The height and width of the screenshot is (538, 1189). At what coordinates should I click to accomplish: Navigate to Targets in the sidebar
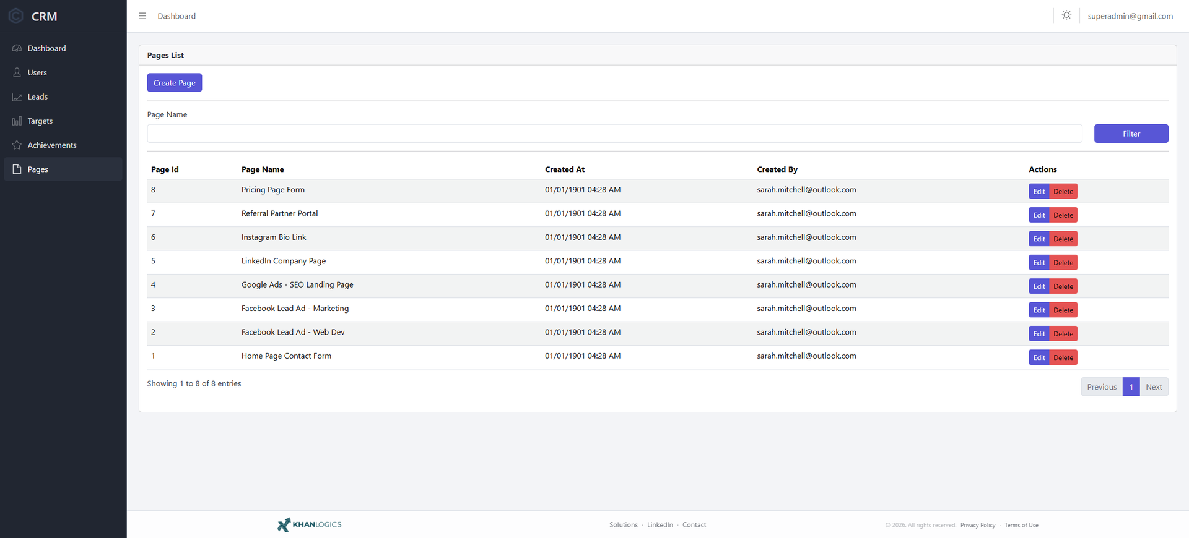click(x=63, y=121)
